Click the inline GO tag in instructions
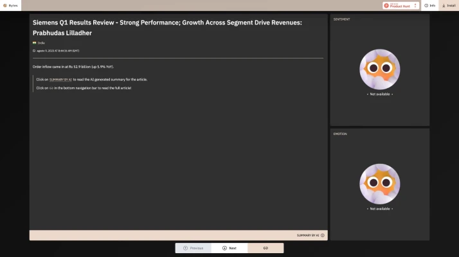The image size is (459, 257). tap(51, 88)
